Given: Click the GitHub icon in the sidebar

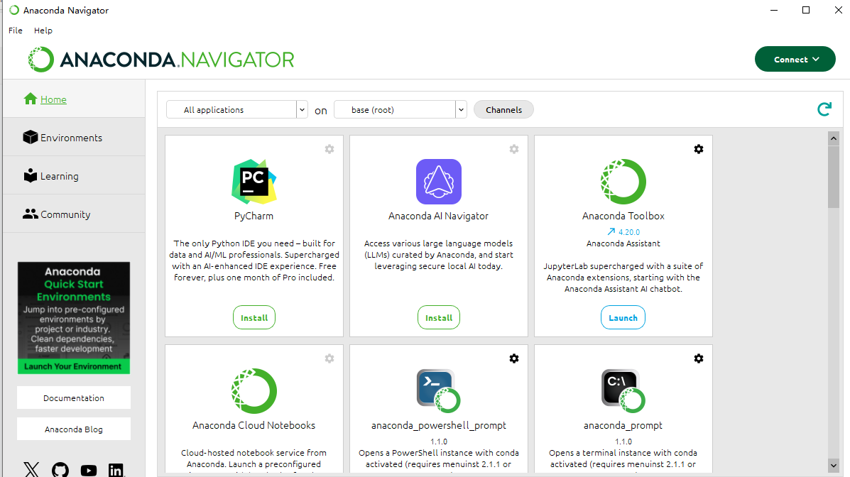Looking at the screenshot, I should (x=60, y=469).
